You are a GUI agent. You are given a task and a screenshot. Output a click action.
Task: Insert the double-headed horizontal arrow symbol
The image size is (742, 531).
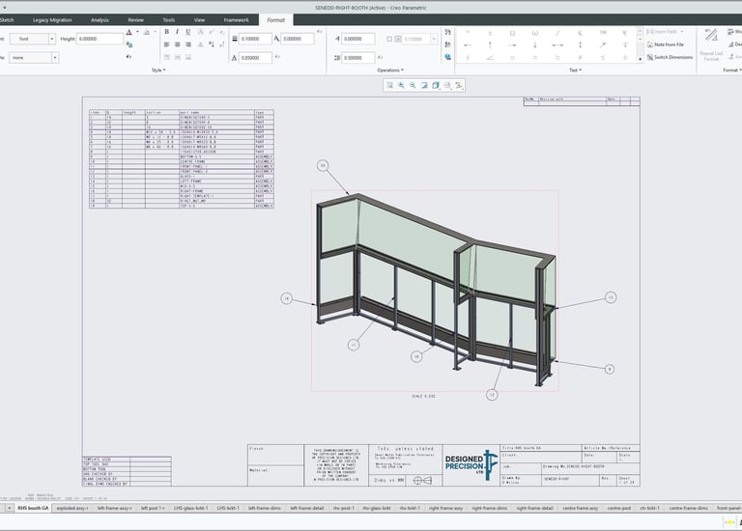click(557, 45)
